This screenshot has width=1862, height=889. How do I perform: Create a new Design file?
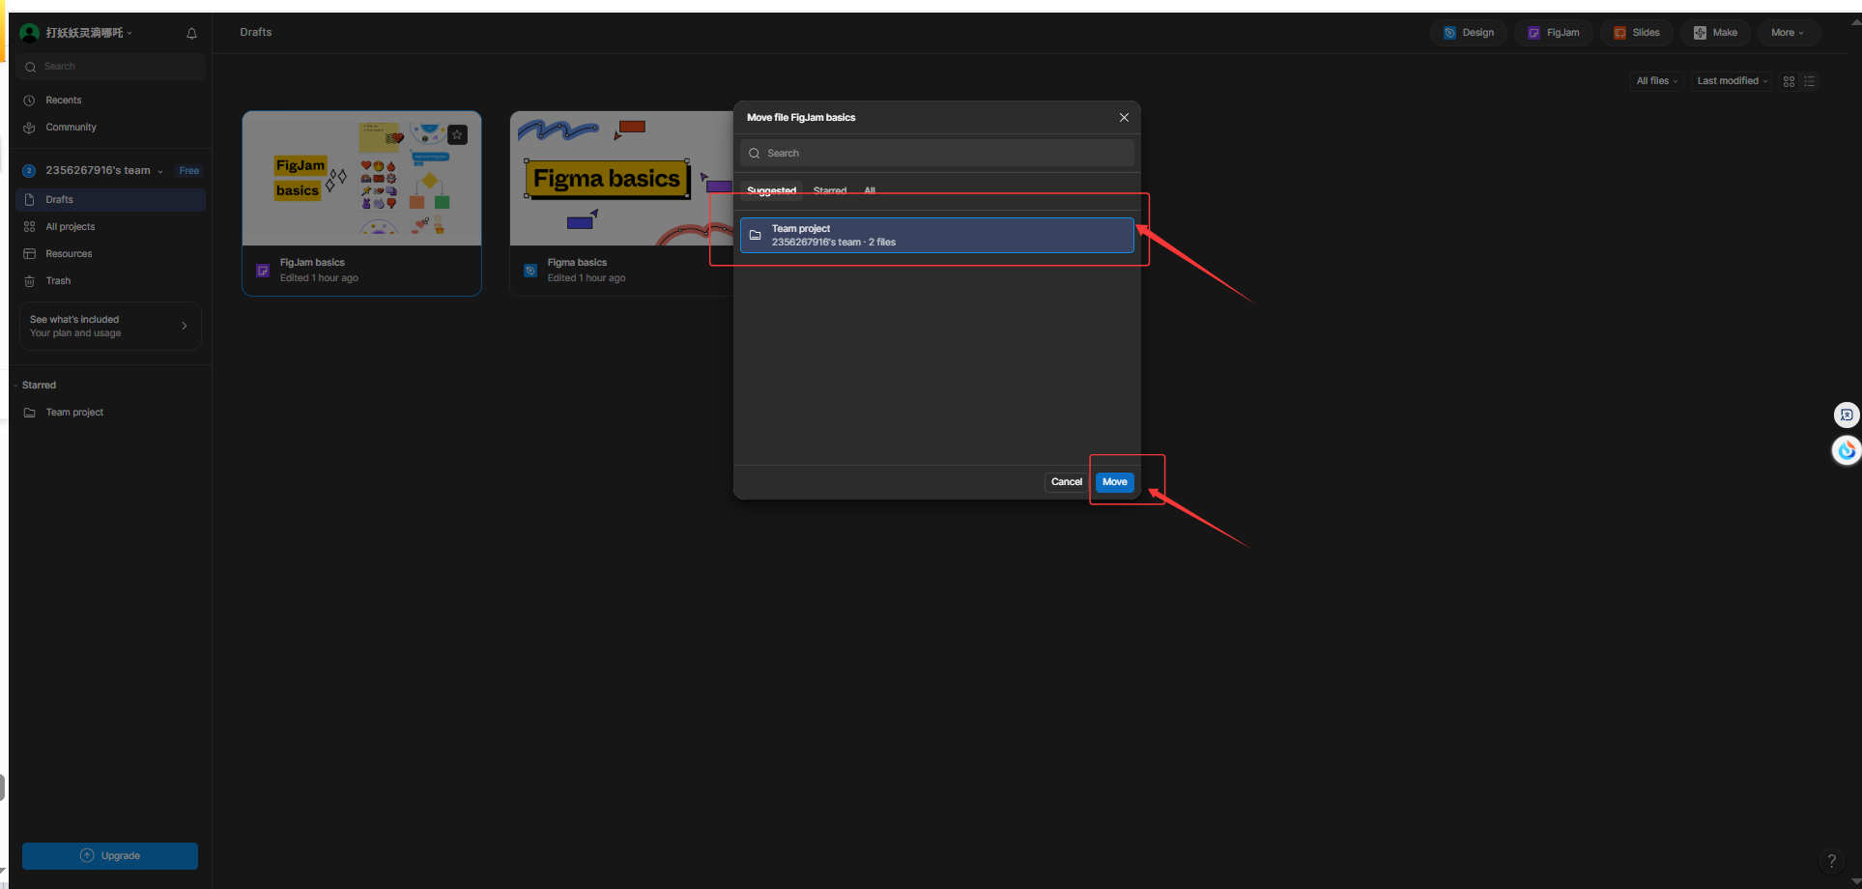(1469, 33)
